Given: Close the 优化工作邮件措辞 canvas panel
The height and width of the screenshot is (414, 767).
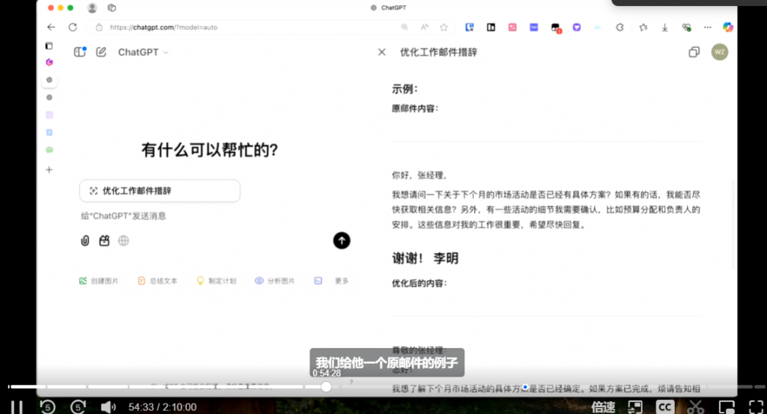Looking at the screenshot, I should pyautogui.click(x=382, y=52).
